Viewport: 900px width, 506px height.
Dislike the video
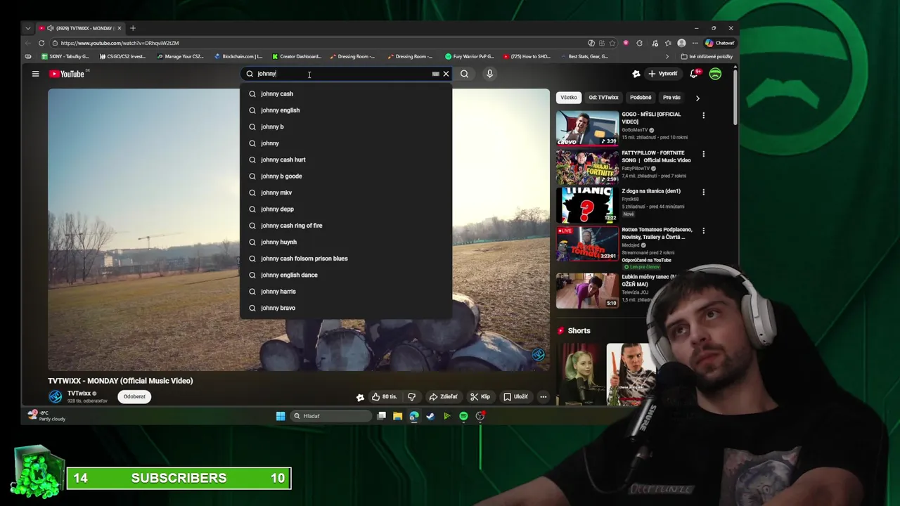click(411, 396)
